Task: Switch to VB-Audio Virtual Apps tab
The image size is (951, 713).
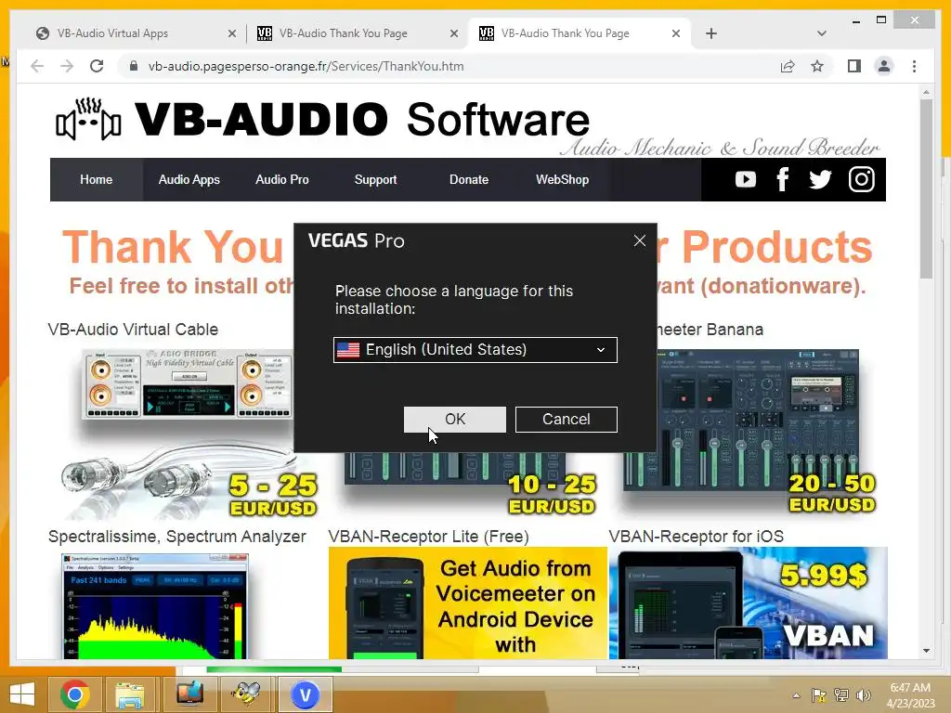Action: pyautogui.click(x=135, y=33)
